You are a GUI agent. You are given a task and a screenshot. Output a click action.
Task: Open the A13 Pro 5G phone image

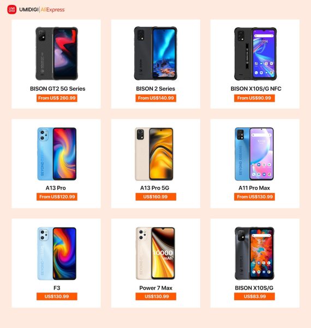(154, 154)
